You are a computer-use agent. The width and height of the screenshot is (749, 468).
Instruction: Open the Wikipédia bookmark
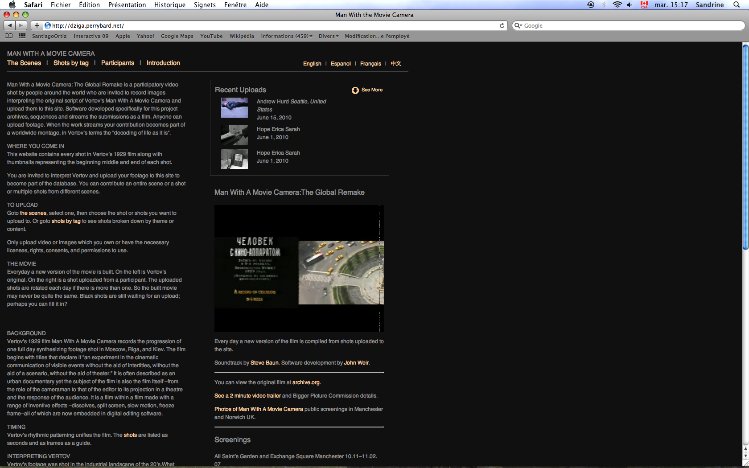tap(242, 36)
